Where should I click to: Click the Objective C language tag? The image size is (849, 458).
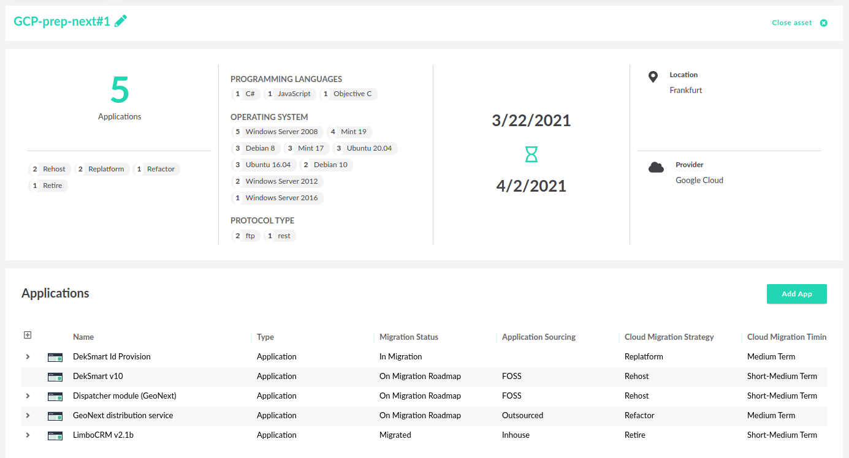click(348, 94)
